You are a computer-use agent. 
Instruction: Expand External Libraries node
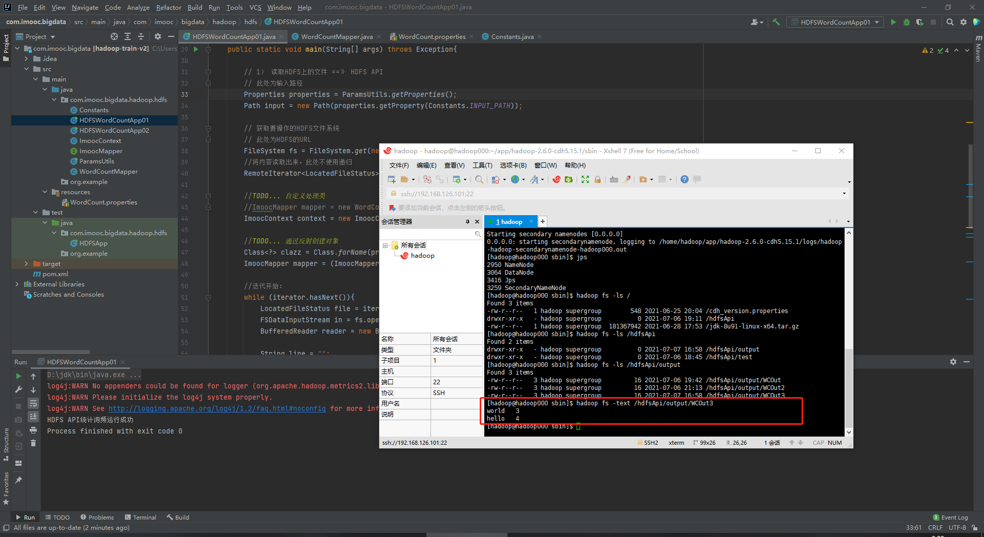[x=17, y=284]
